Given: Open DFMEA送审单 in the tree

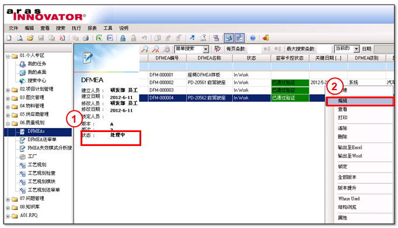Looking at the screenshot, I should tap(42, 140).
